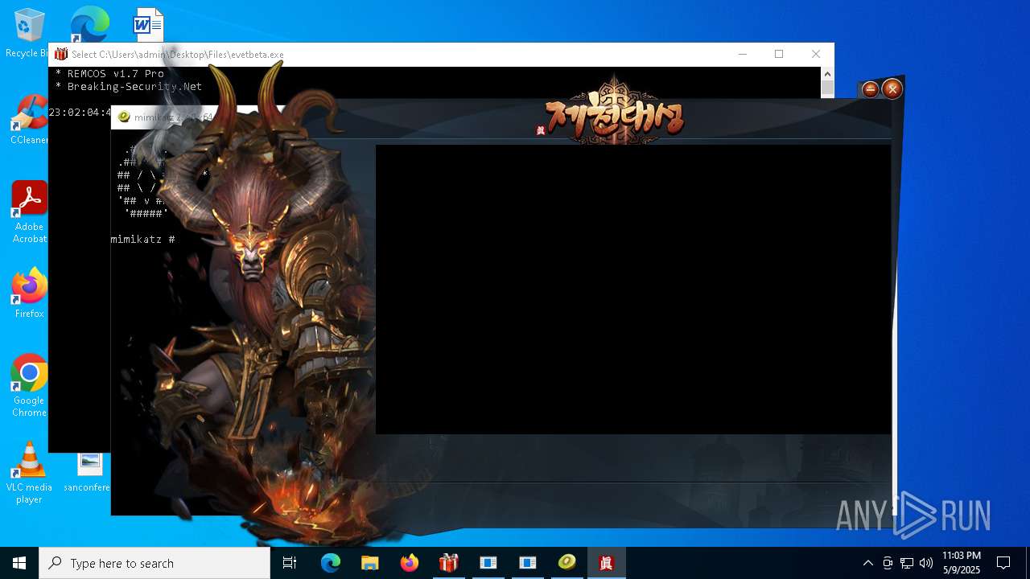Open the Recycle Bin desktop icon
Viewport: 1030px width, 579px height.
coord(29,33)
